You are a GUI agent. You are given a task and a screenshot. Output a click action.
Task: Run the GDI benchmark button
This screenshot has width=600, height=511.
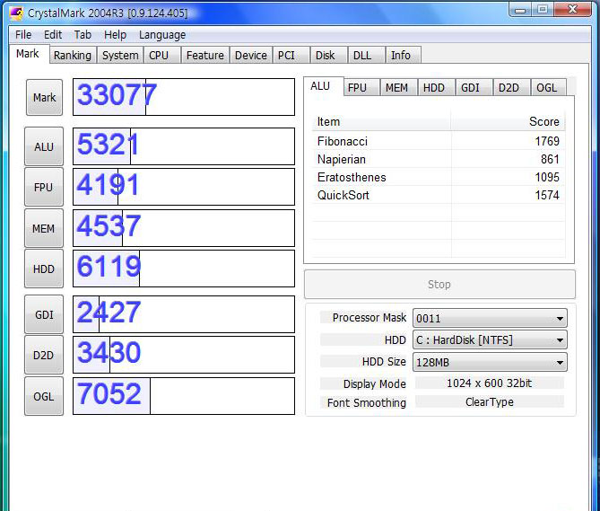[x=44, y=314]
